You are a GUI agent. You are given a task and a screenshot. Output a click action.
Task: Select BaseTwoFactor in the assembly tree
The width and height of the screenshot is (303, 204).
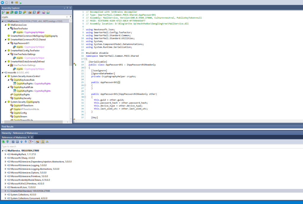[x=20, y=29]
